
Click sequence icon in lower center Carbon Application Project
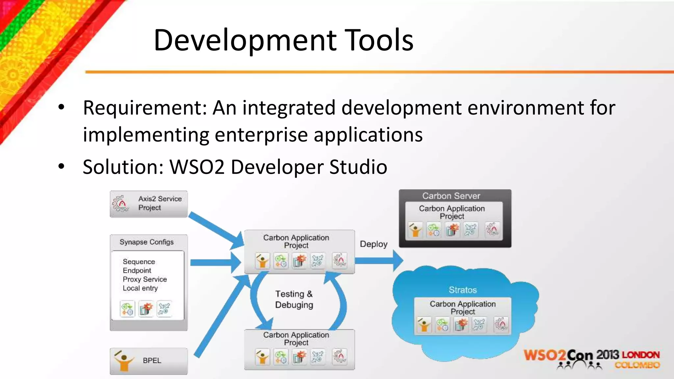(x=299, y=357)
